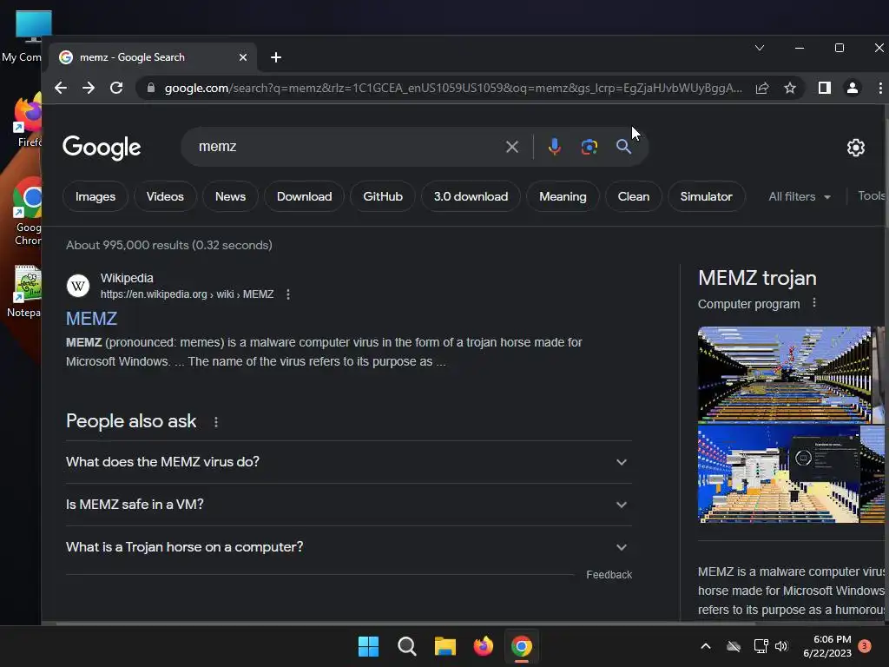Open Windows Start menu
889x667 pixels.
click(x=368, y=646)
